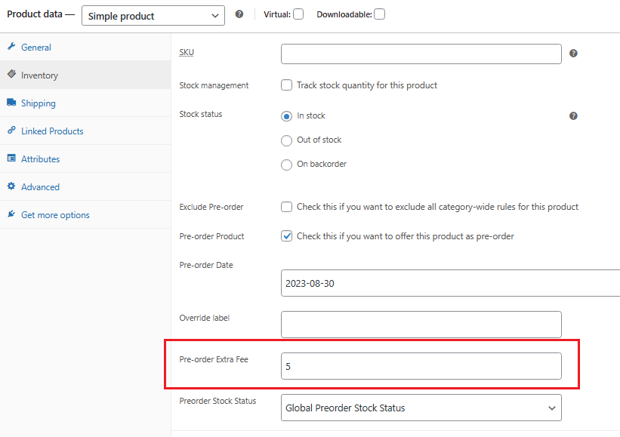The height and width of the screenshot is (437, 620).
Task: Click the General wrench icon
Action: 11,46
